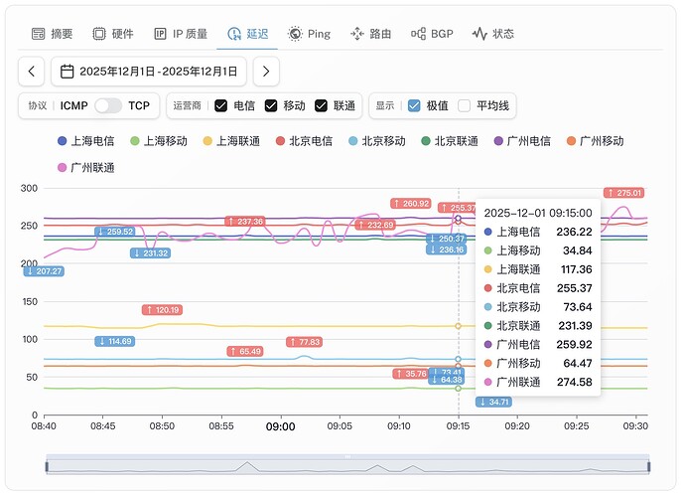Toggle 上海联通 series in legend
Viewport: 681px width, 497px height.
(x=231, y=141)
